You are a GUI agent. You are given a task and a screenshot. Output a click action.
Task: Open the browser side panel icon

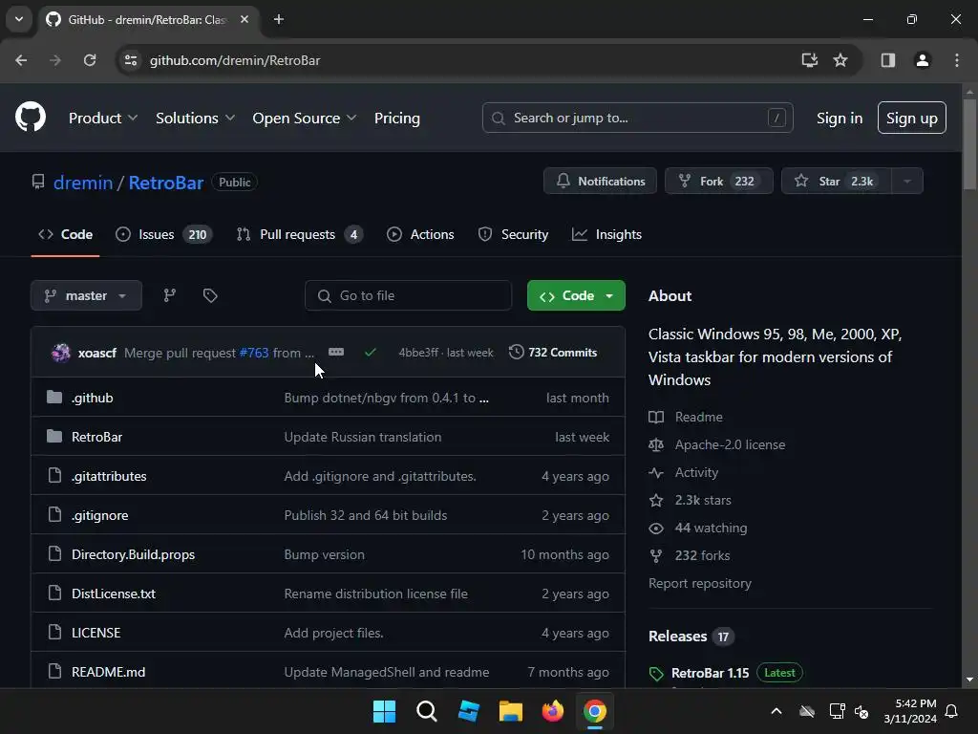pyautogui.click(x=887, y=60)
